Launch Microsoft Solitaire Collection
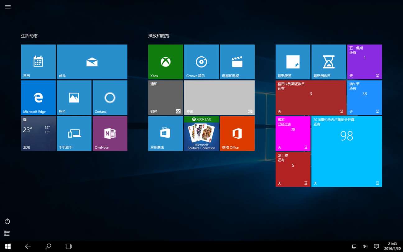Screen dimensions: 403x252 point(201,133)
